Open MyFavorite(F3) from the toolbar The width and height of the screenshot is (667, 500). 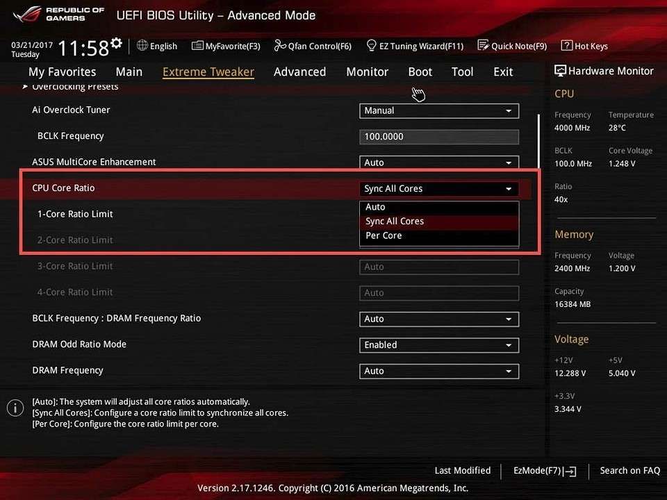197,46
